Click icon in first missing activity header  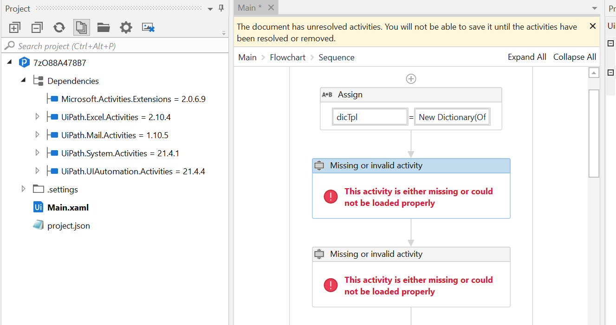tap(319, 166)
